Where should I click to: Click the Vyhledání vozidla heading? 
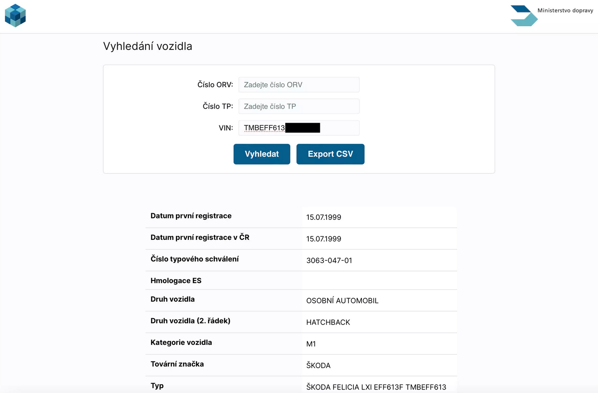(147, 46)
